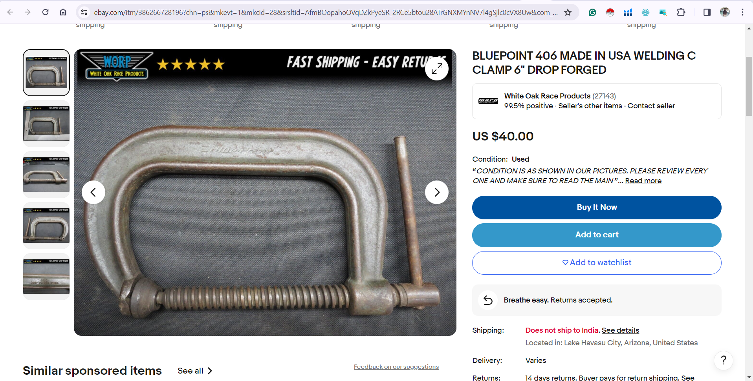
Task: Bookmark this page with the star icon
Action: coord(568,12)
